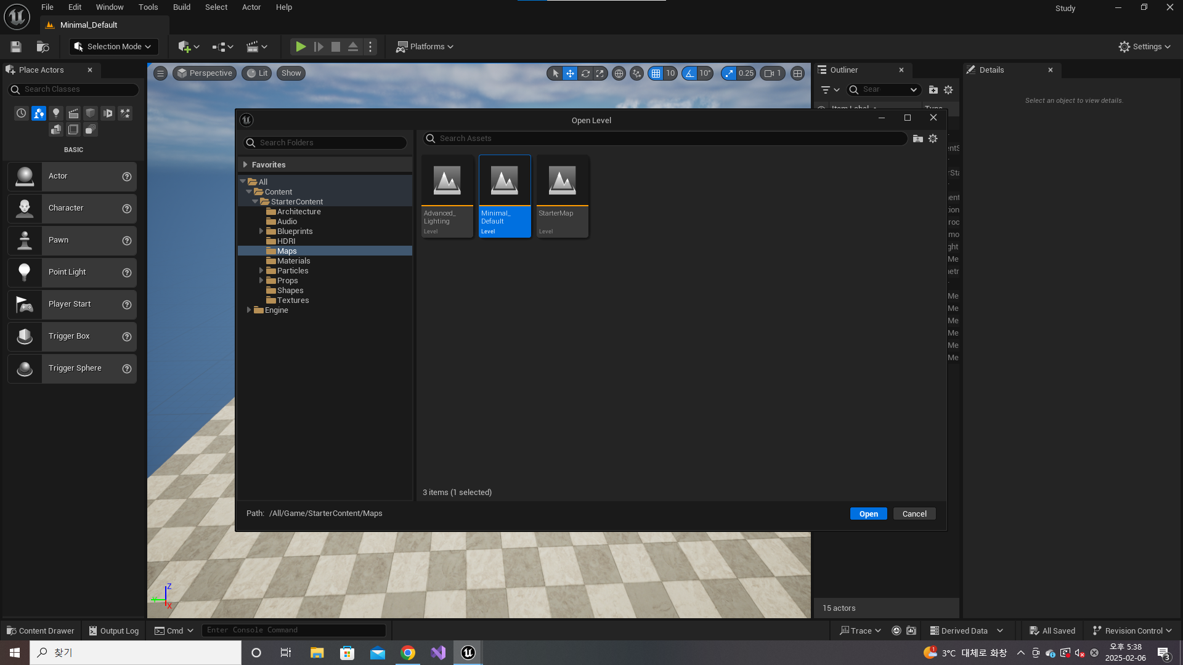
Task: Open the Selection Mode dropdown
Action: point(113,47)
